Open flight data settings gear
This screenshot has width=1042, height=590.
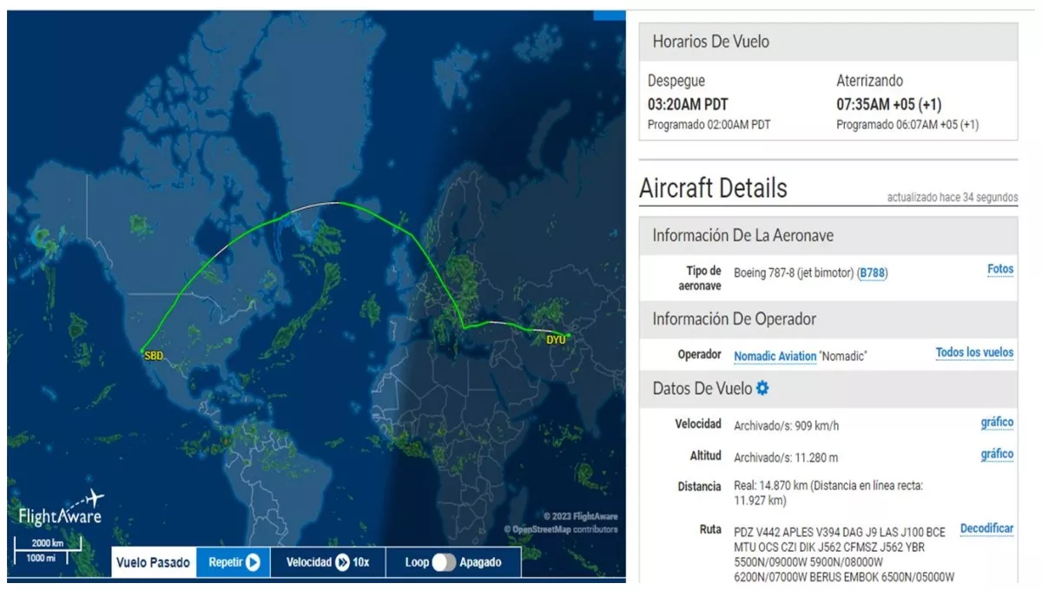click(x=762, y=389)
